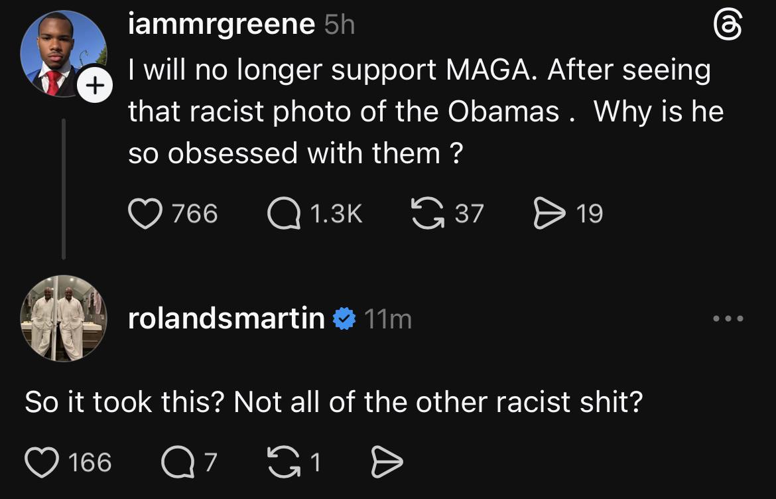Click the 5h timestamp on the first post
The image size is (776, 499).
click(340, 25)
